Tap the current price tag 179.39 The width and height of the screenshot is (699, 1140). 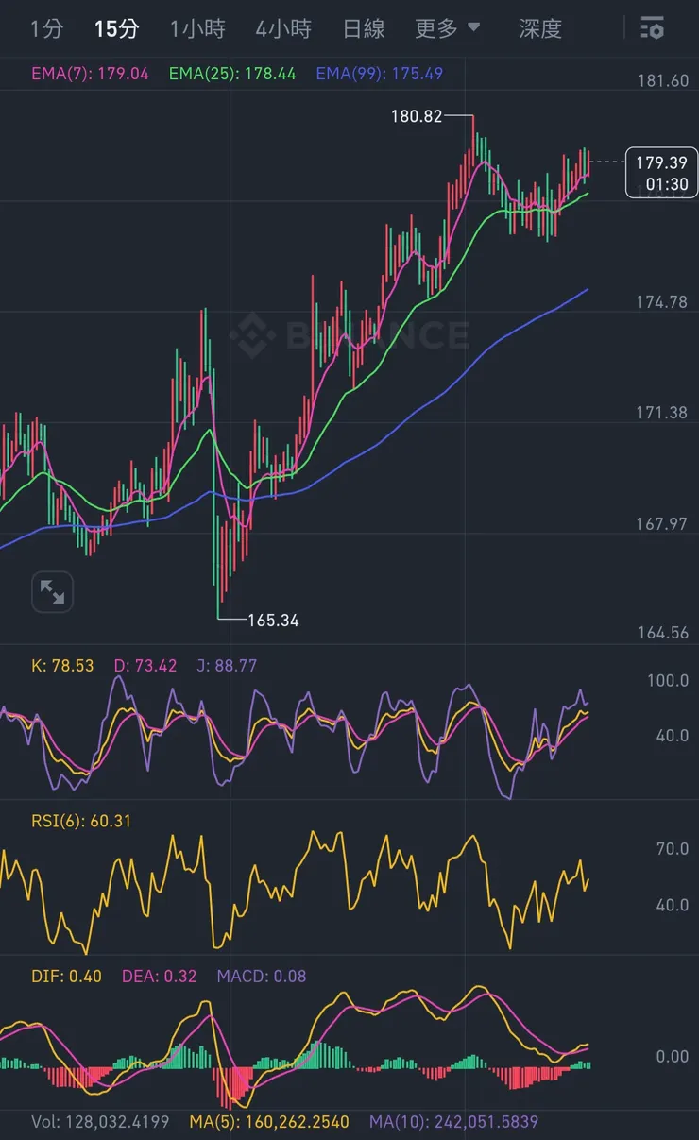(x=661, y=173)
